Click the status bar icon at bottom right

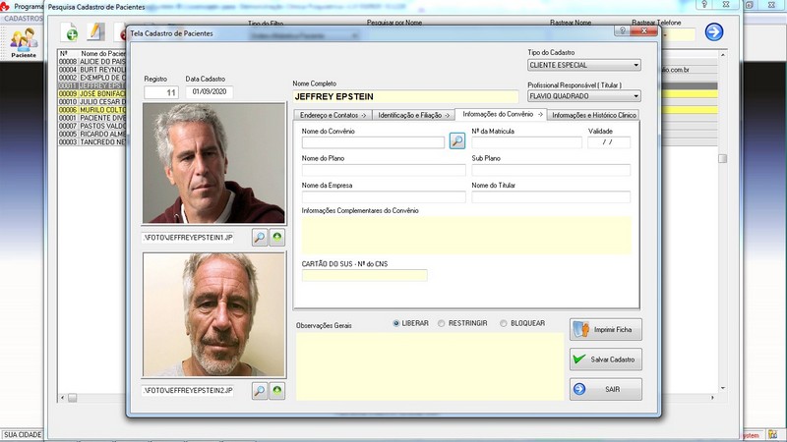pyautogui.click(x=773, y=435)
